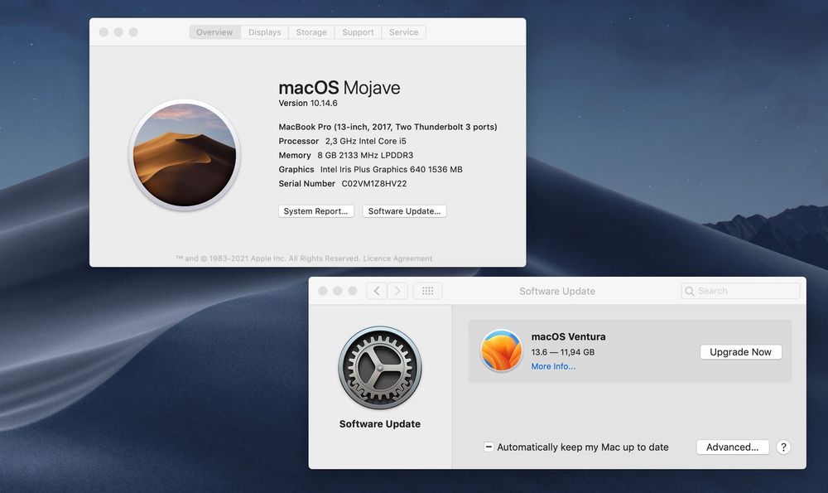This screenshot has width=828, height=493.
Task: Minimize the Software Update window
Action: click(338, 291)
